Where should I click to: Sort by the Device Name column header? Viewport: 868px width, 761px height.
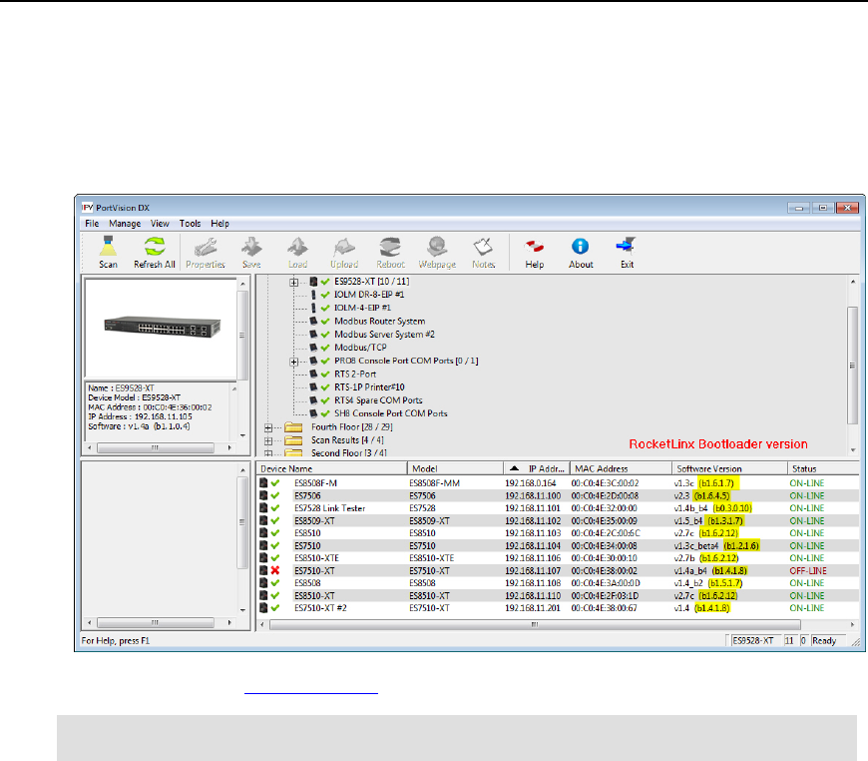pos(332,468)
